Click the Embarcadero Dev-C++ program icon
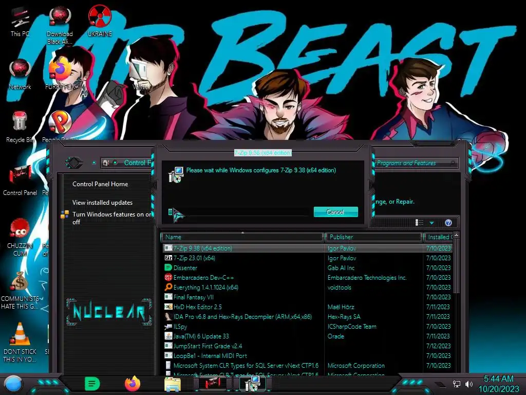 168,277
